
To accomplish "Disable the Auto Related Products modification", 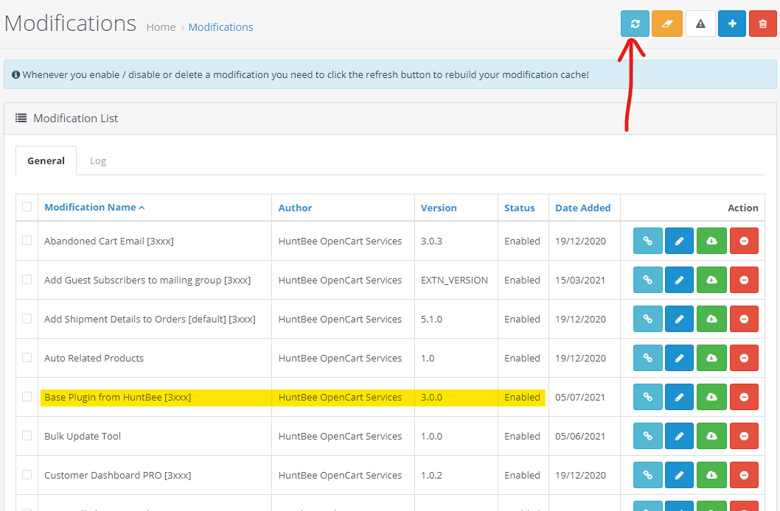I will (x=744, y=358).
